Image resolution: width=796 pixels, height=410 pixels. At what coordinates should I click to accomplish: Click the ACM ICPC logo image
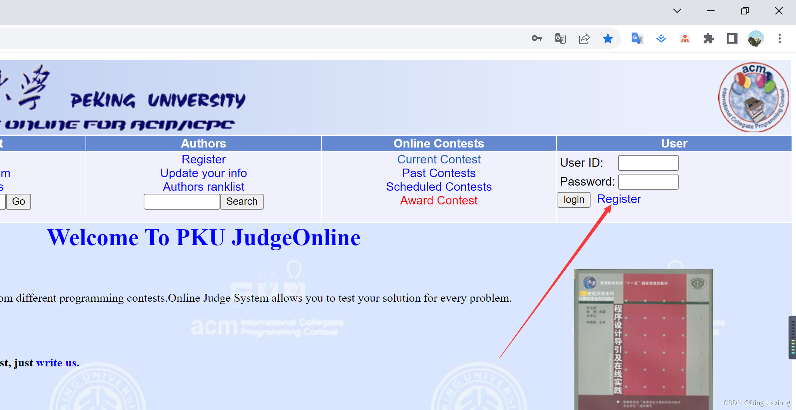[x=753, y=97]
